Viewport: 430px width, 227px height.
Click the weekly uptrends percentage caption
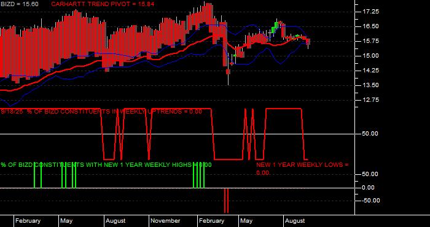(x=101, y=112)
